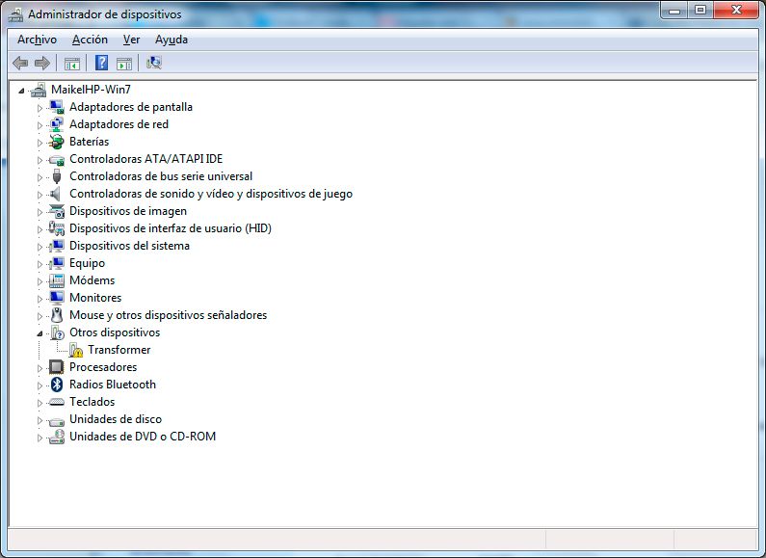Open the Acción menu

pyautogui.click(x=90, y=40)
